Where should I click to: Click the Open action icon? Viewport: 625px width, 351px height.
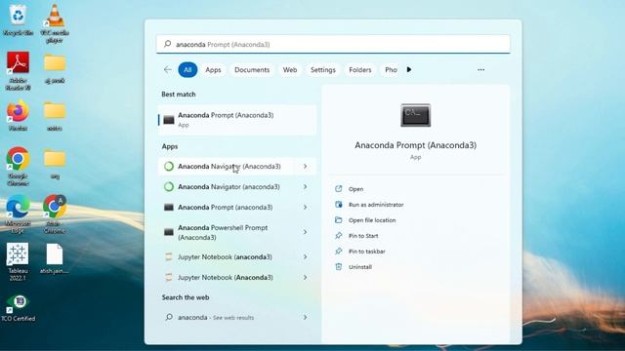tap(339, 188)
